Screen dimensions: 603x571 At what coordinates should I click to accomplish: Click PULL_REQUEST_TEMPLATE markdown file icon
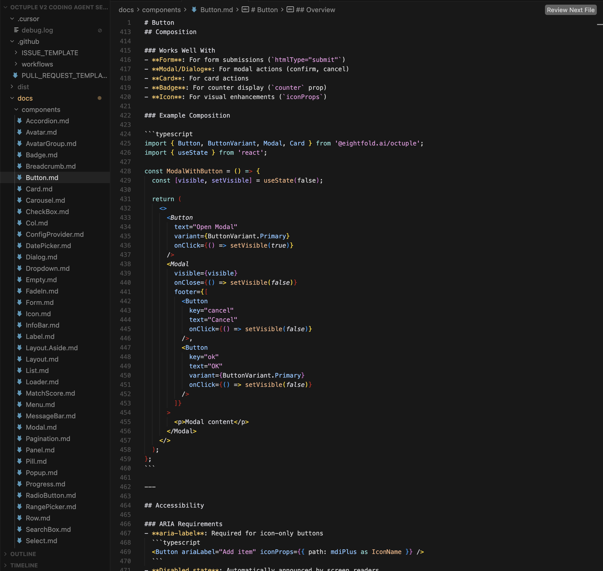tap(15, 75)
